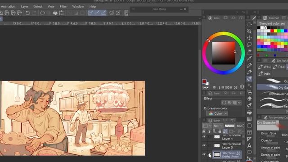Choose the Thin Gouache brush

pos(272,94)
